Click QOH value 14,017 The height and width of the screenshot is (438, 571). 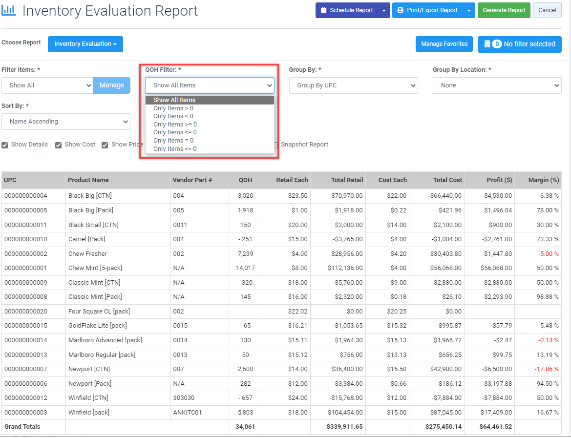pos(245,268)
